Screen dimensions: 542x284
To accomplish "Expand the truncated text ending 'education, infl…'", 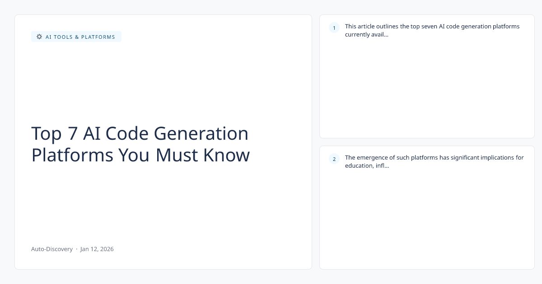I will click(367, 165).
